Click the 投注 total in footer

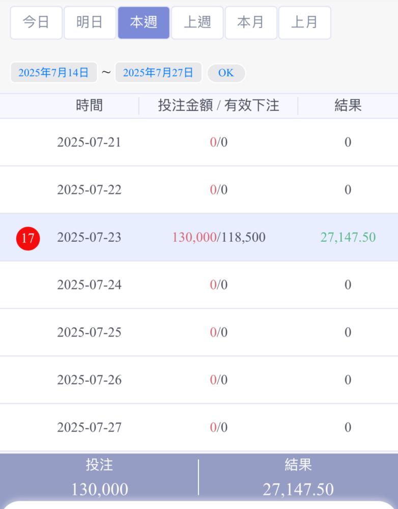pos(99,476)
